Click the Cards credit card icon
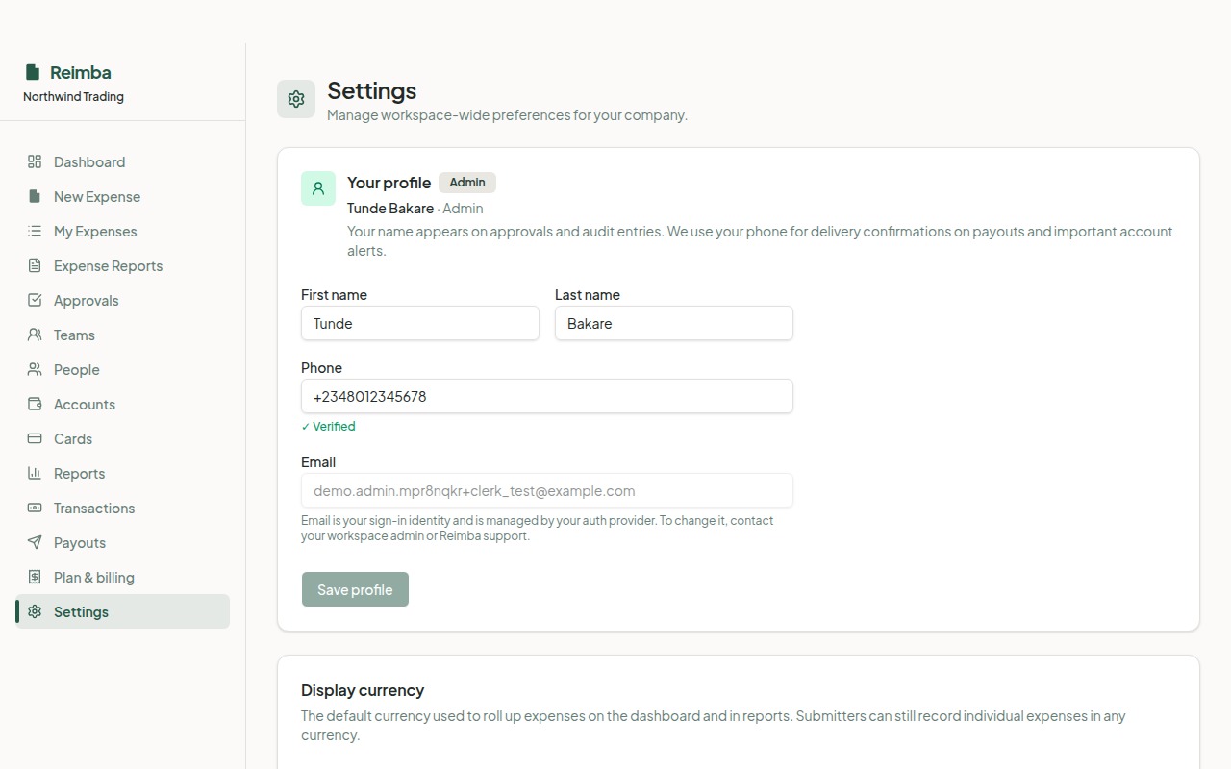This screenshot has height=769, width=1231. point(35,438)
